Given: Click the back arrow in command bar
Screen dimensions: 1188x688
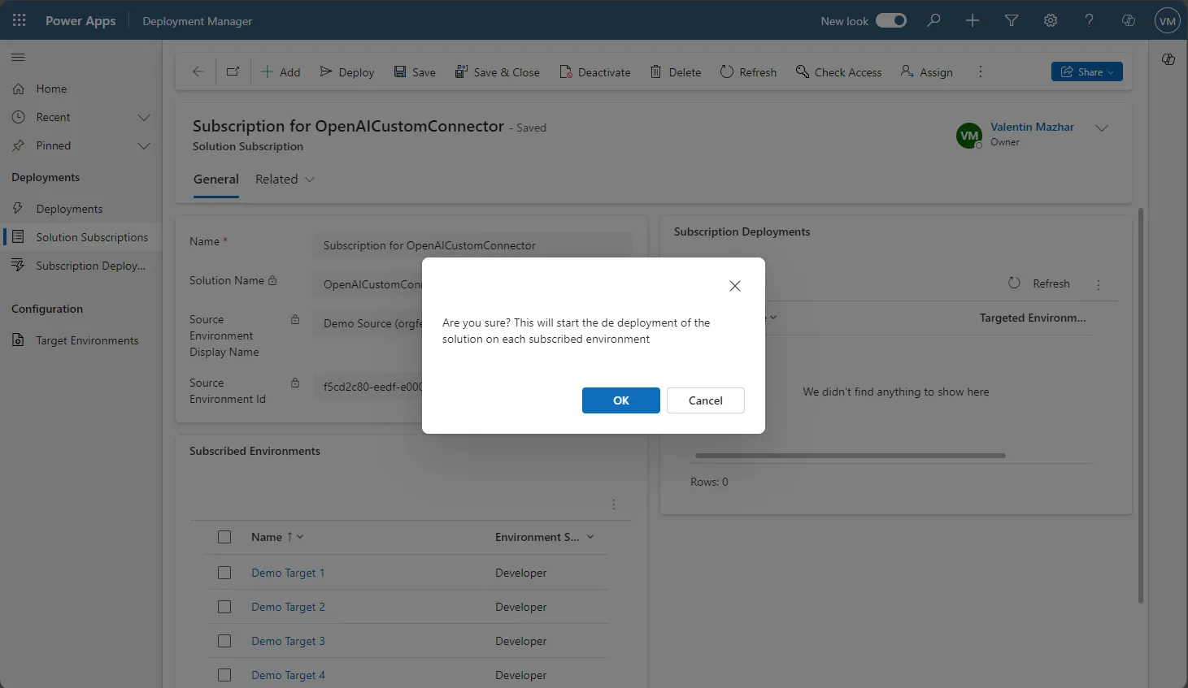Looking at the screenshot, I should [198, 71].
